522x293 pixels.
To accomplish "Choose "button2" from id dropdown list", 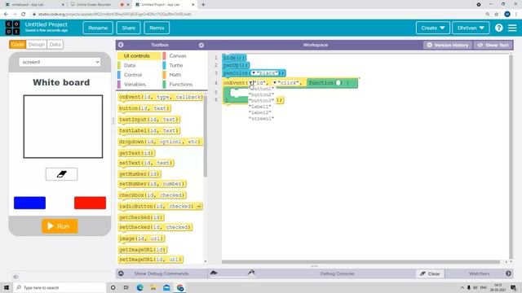I will point(261,94).
